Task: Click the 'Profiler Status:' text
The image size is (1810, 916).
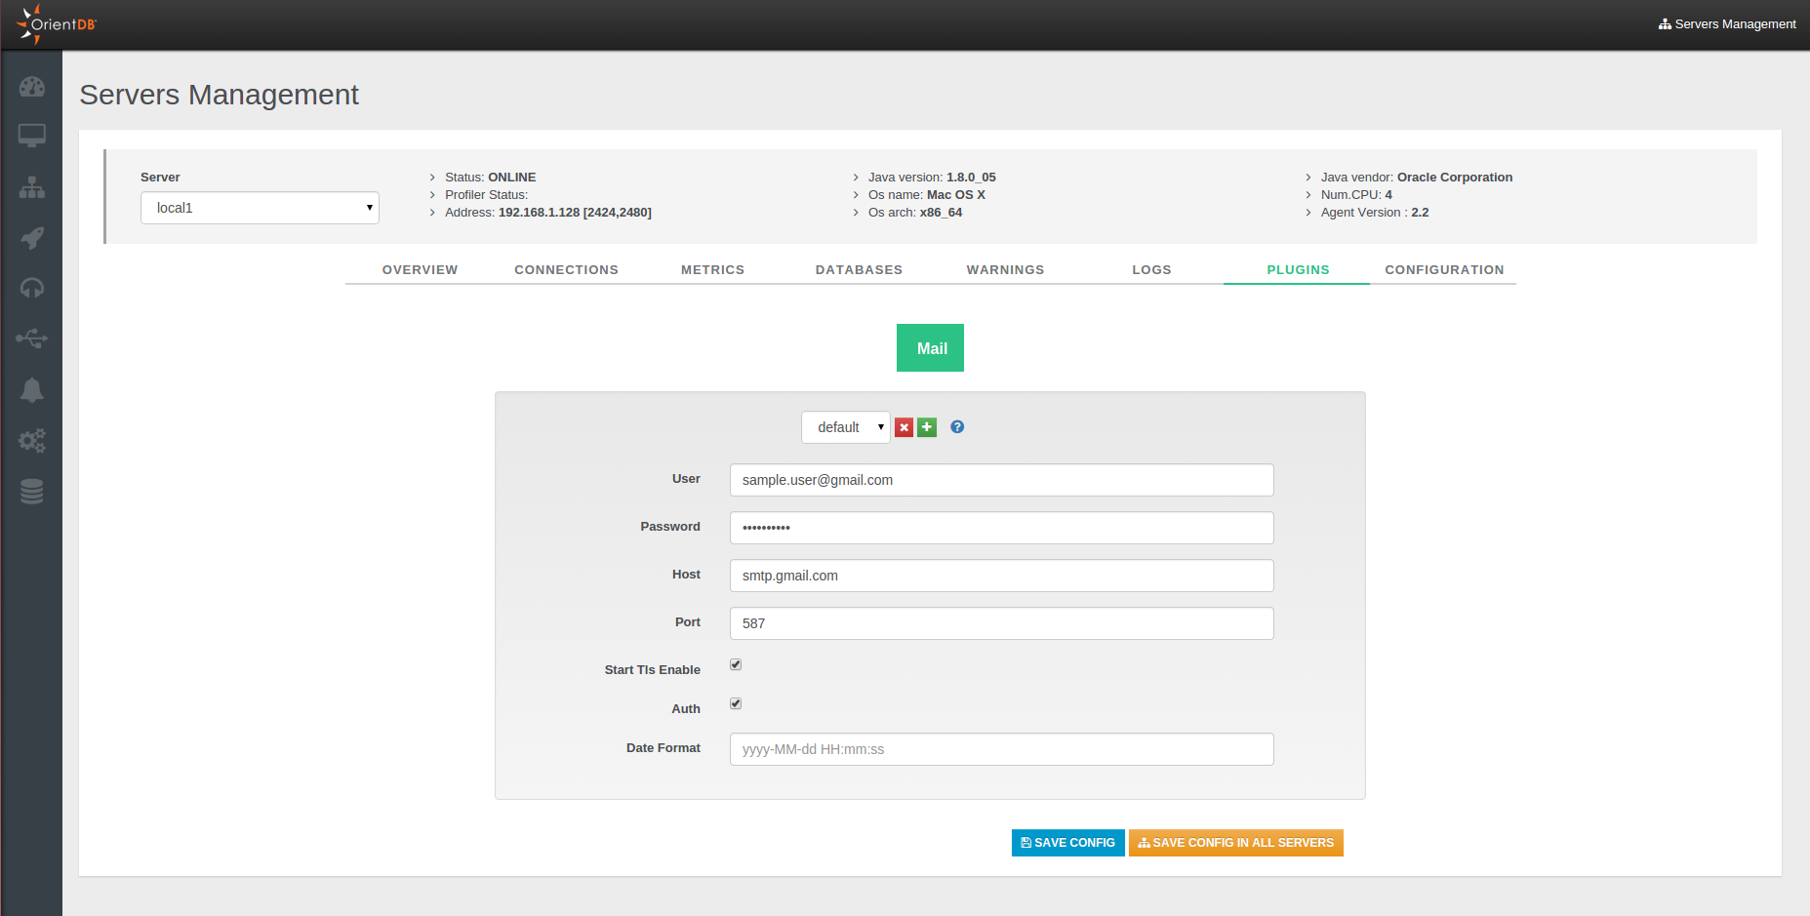Action: tap(486, 195)
